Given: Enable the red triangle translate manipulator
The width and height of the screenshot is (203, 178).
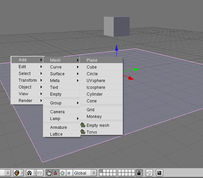Looking at the screenshot, I should [56, 173].
